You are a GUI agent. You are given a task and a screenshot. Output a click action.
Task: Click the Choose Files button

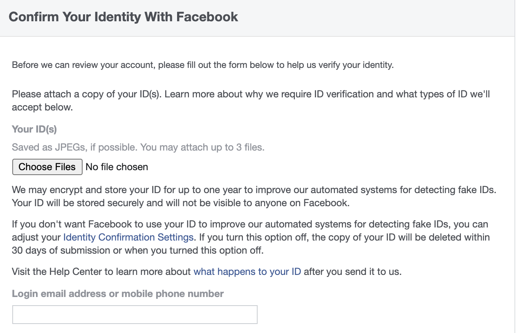click(x=47, y=167)
